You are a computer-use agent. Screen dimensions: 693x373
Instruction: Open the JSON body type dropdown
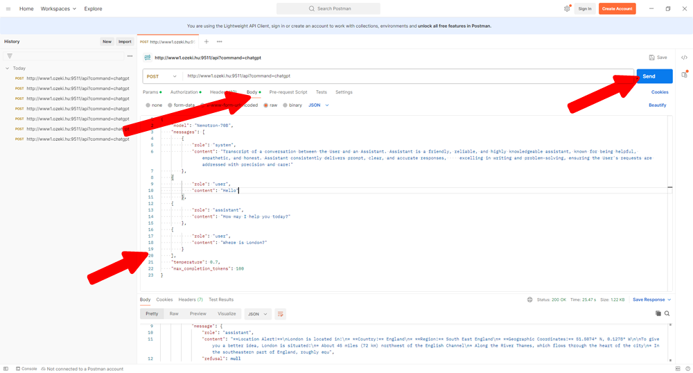(319, 105)
